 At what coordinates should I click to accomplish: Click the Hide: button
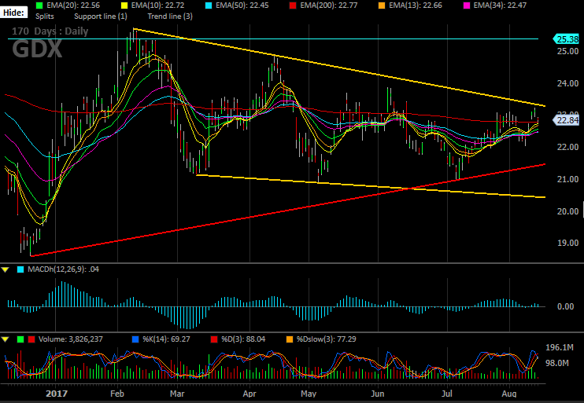pos(14,13)
